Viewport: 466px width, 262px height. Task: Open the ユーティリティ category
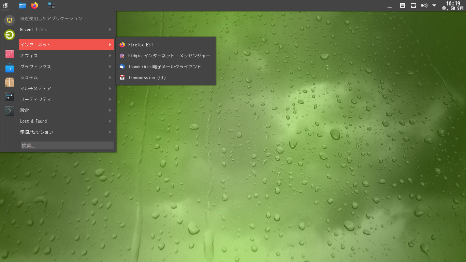click(67, 99)
